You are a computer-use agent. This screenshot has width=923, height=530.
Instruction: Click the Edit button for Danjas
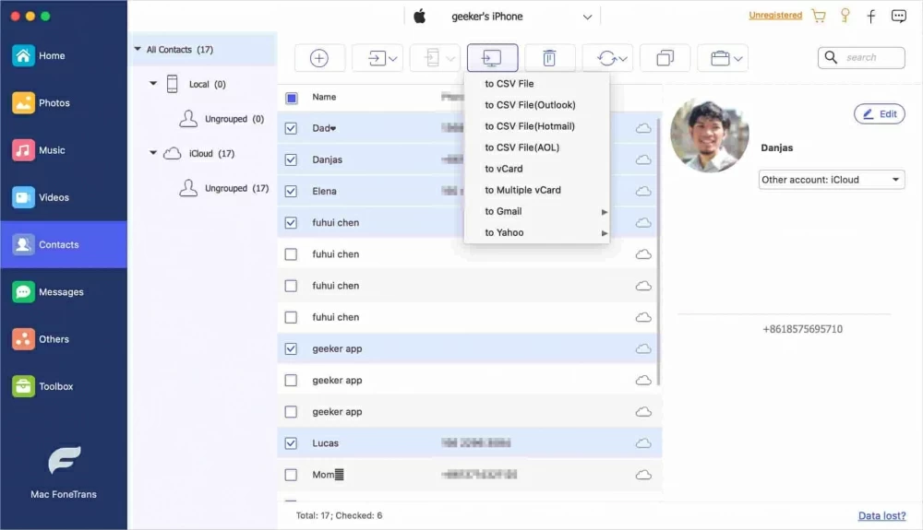coord(879,114)
